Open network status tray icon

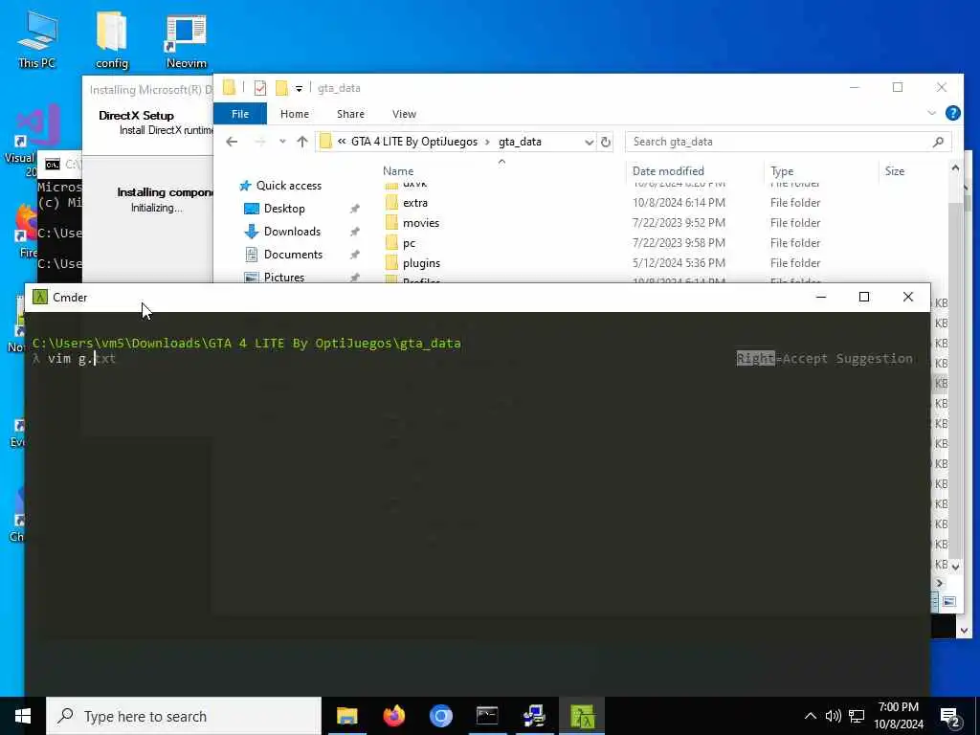click(x=857, y=716)
